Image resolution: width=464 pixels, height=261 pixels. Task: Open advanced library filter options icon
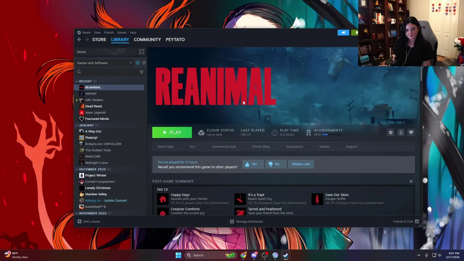141,72
